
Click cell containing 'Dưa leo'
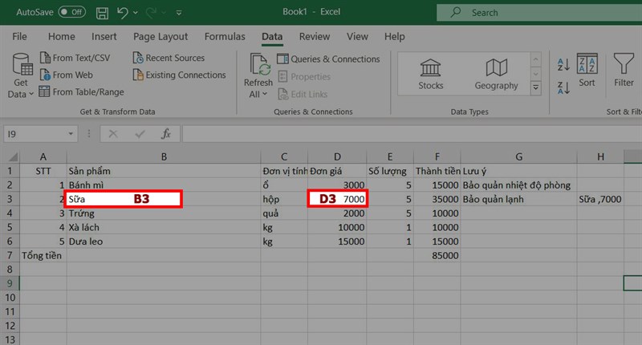[164, 241]
